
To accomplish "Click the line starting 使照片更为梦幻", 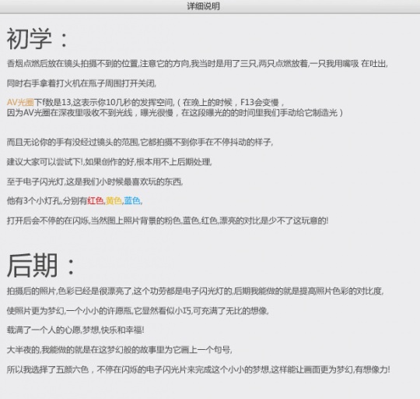I will click(x=138, y=311).
